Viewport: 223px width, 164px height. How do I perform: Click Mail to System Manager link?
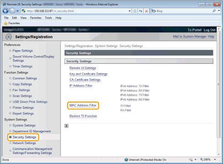pyautogui.click(x=190, y=36)
